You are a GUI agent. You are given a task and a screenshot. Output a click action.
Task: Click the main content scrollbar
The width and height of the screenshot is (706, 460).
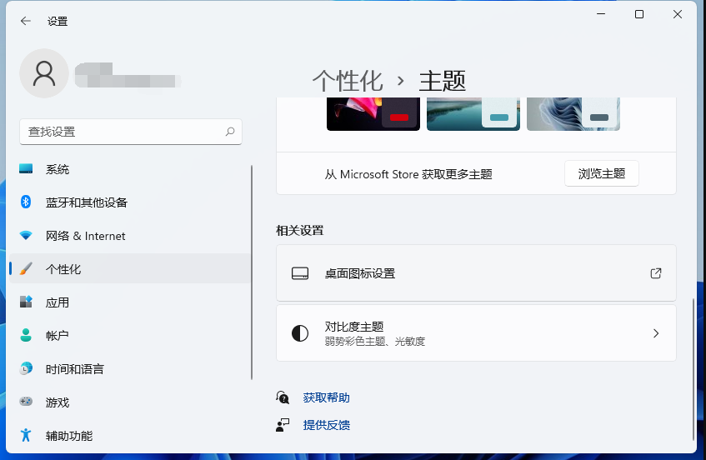[693, 369]
